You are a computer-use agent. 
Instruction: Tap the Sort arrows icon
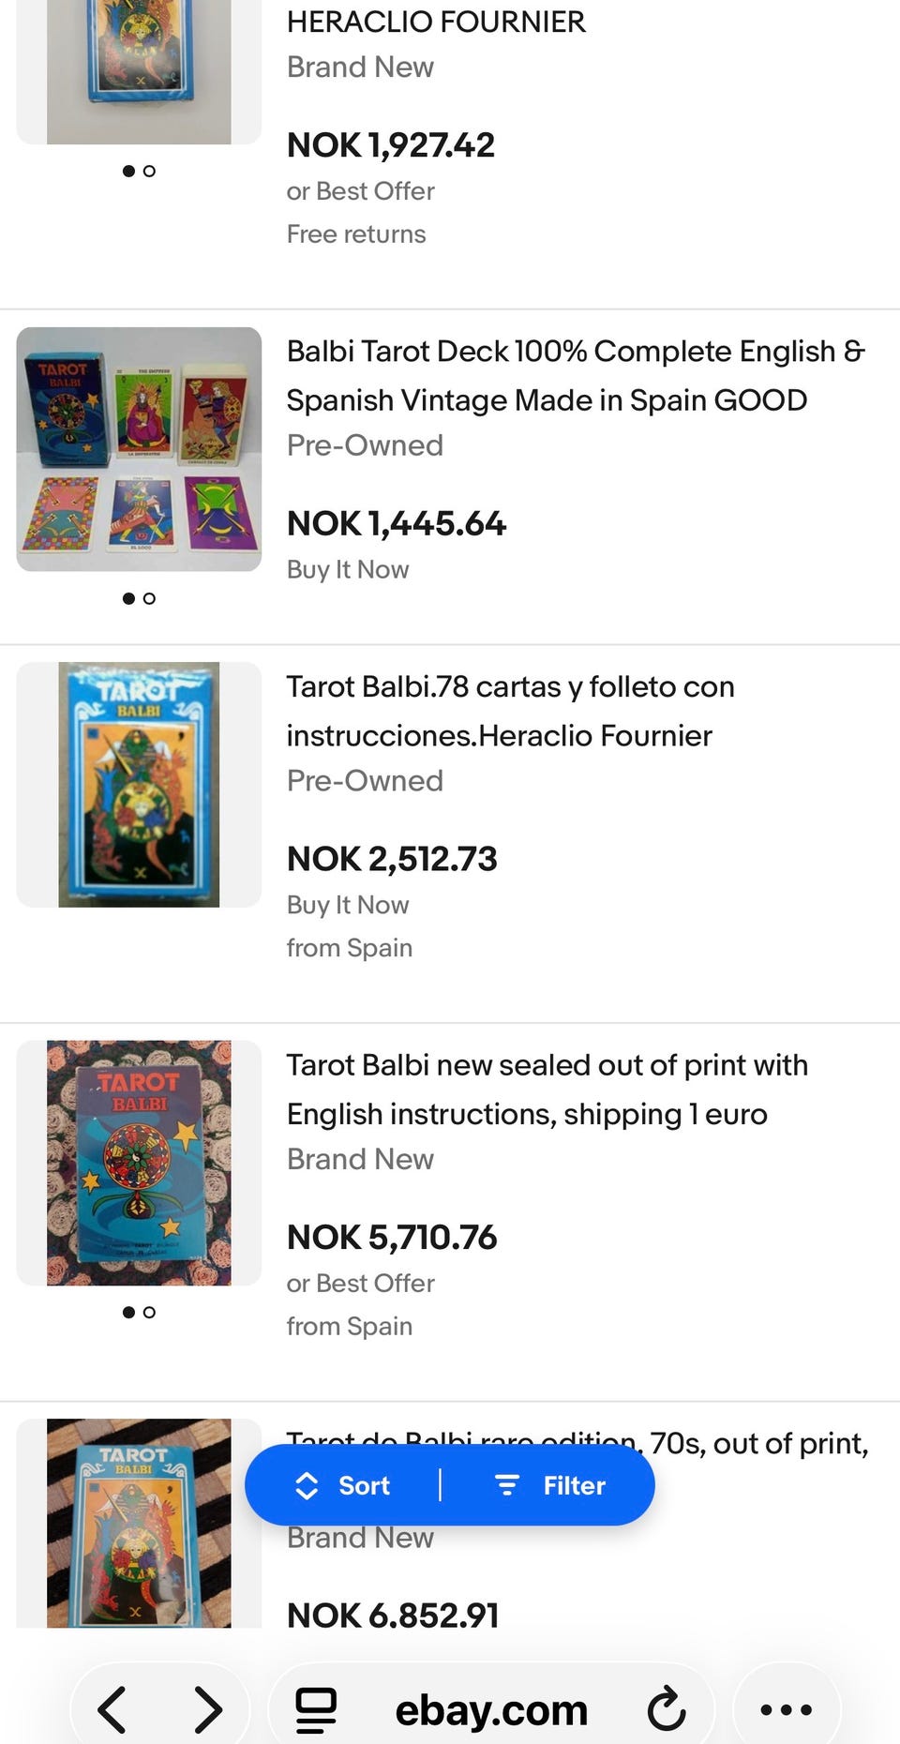point(307,1485)
